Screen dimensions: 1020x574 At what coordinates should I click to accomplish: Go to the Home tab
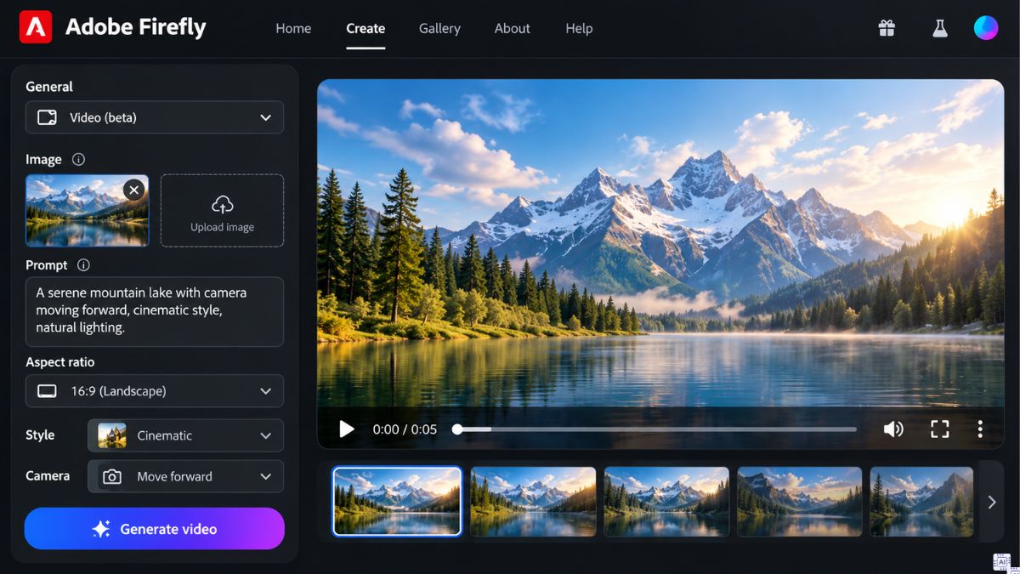(x=293, y=28)
